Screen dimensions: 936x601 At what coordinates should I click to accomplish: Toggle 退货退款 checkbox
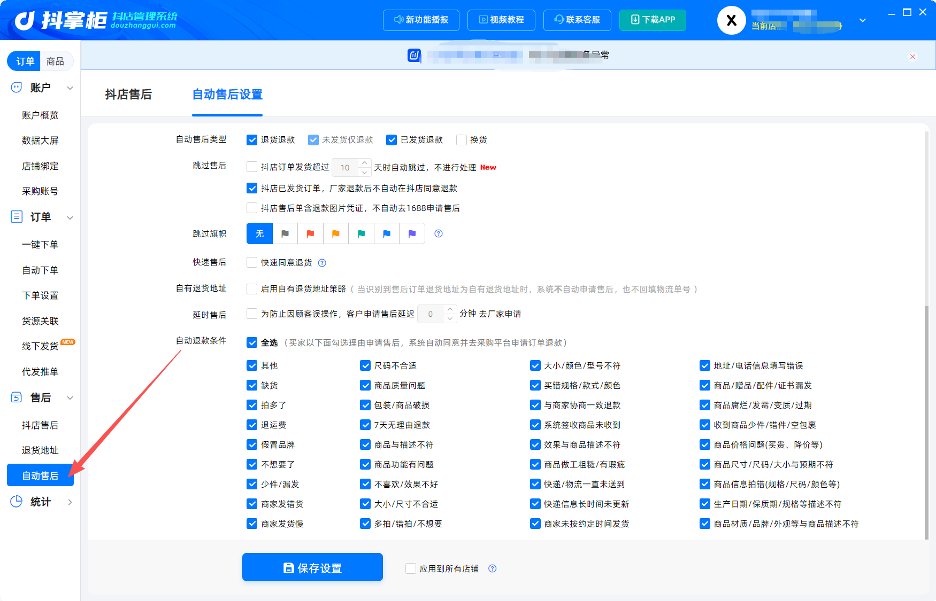pyautogui.click(x=252, y=140)
